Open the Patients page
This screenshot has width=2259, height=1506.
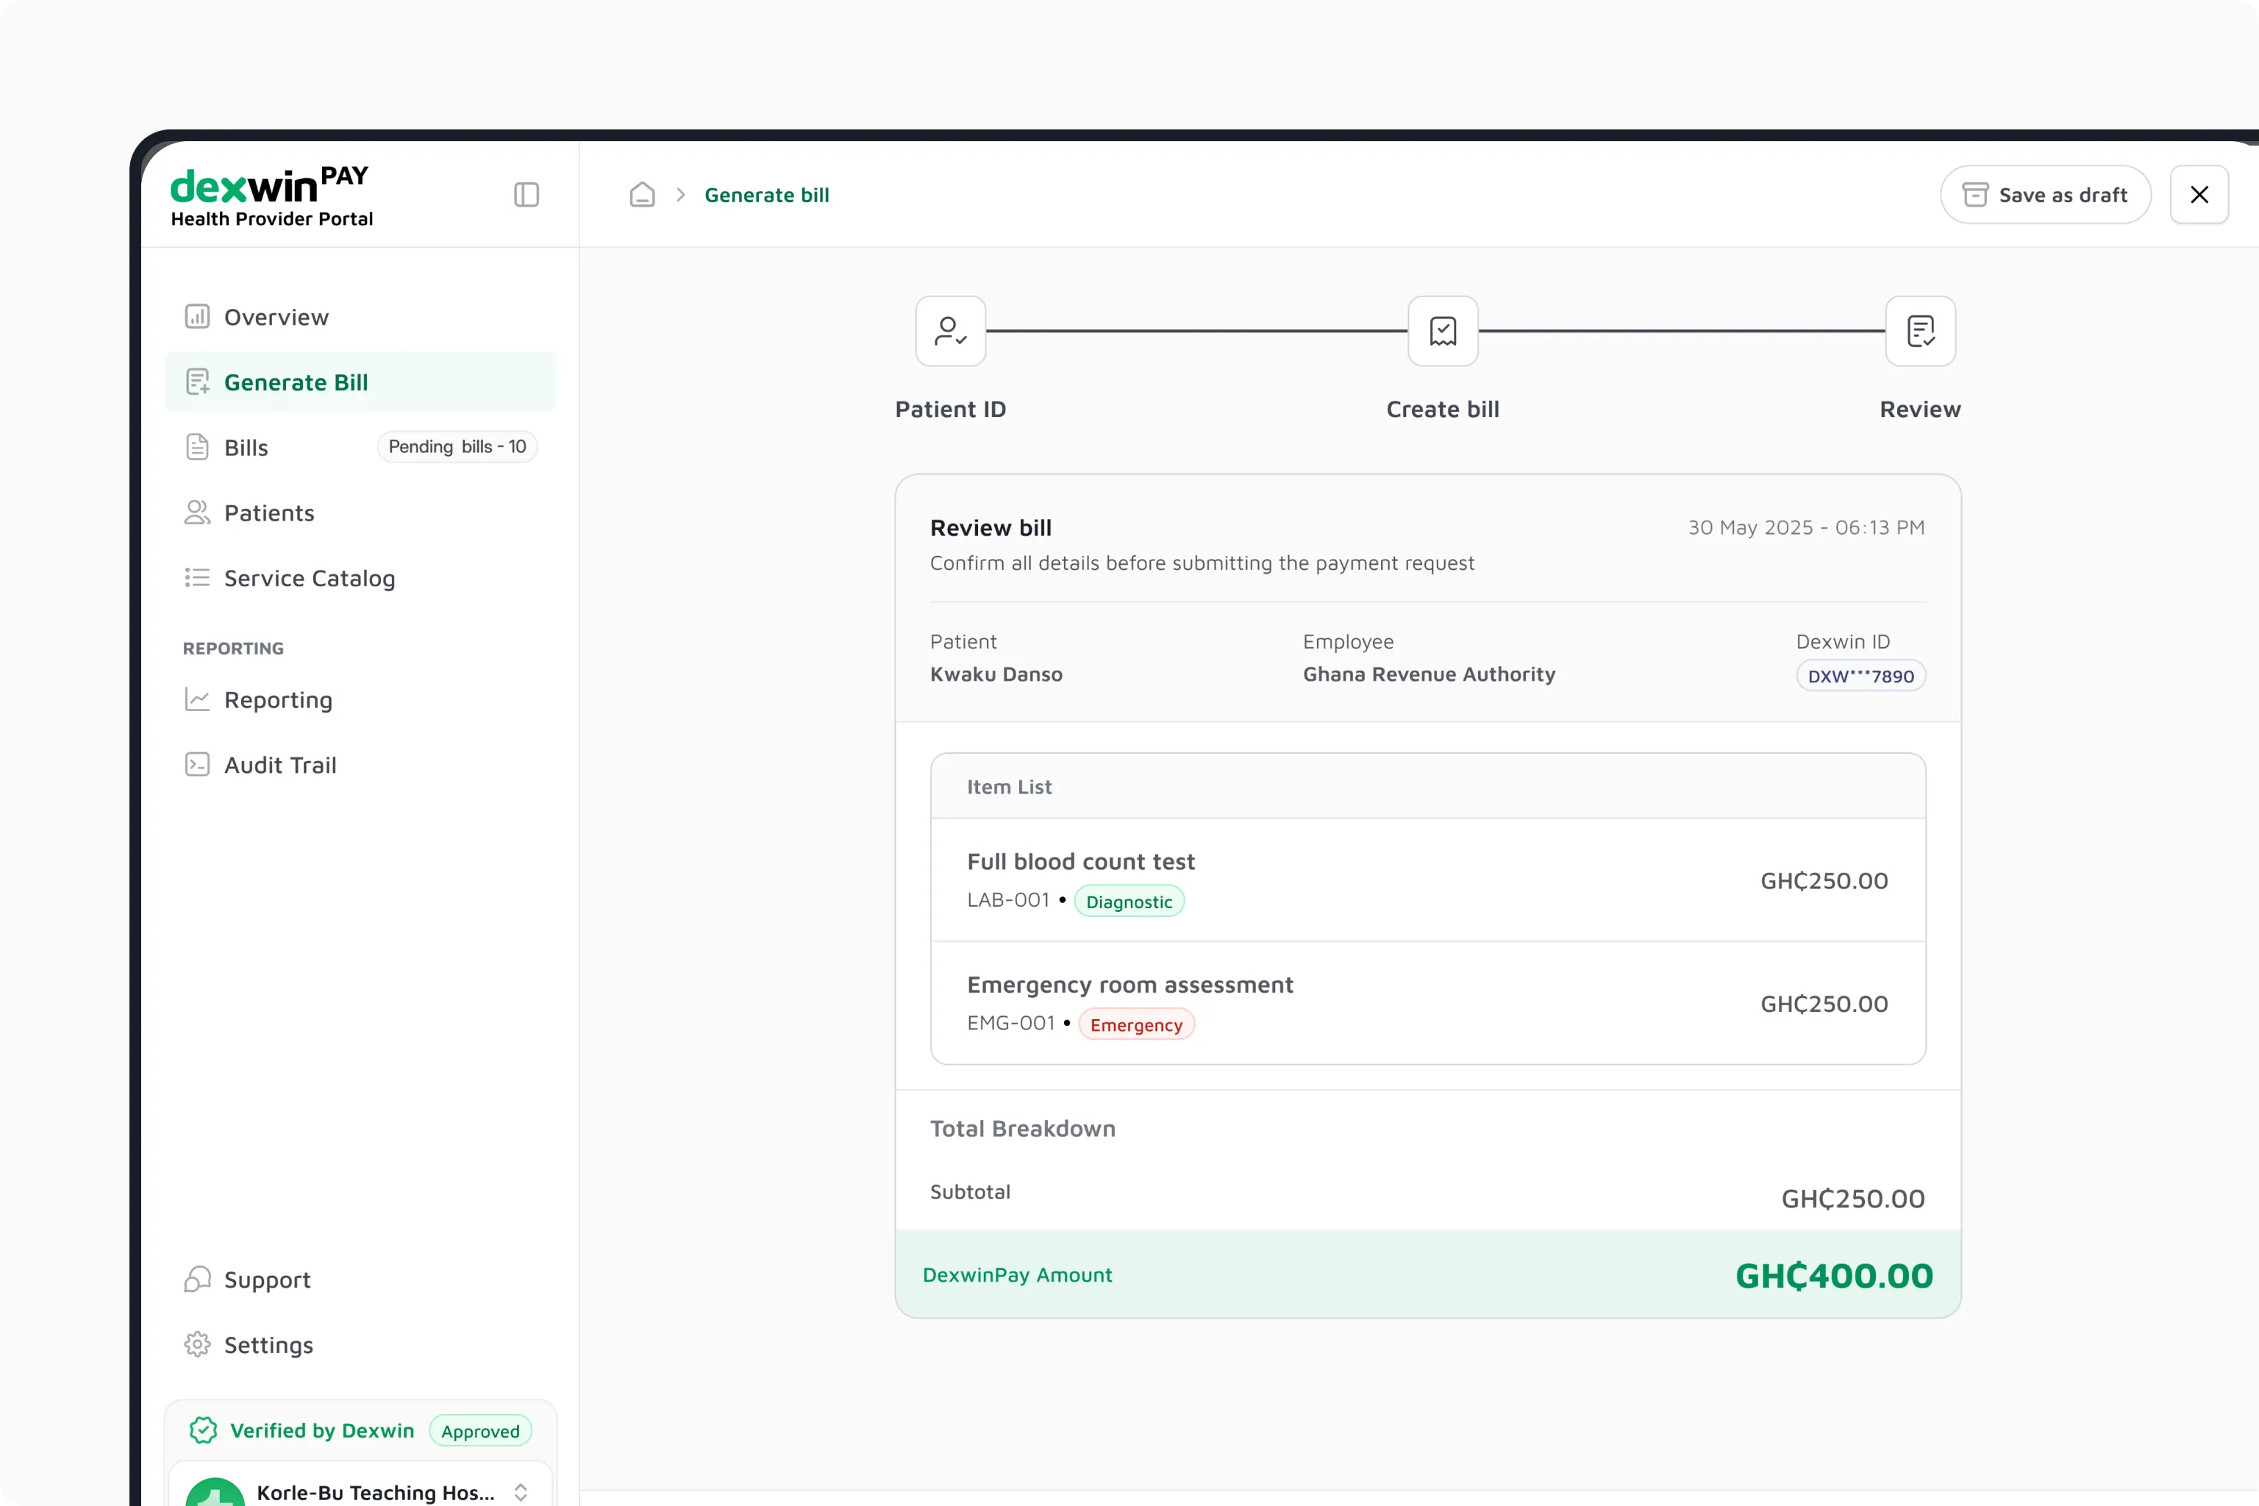click(360, 513)
